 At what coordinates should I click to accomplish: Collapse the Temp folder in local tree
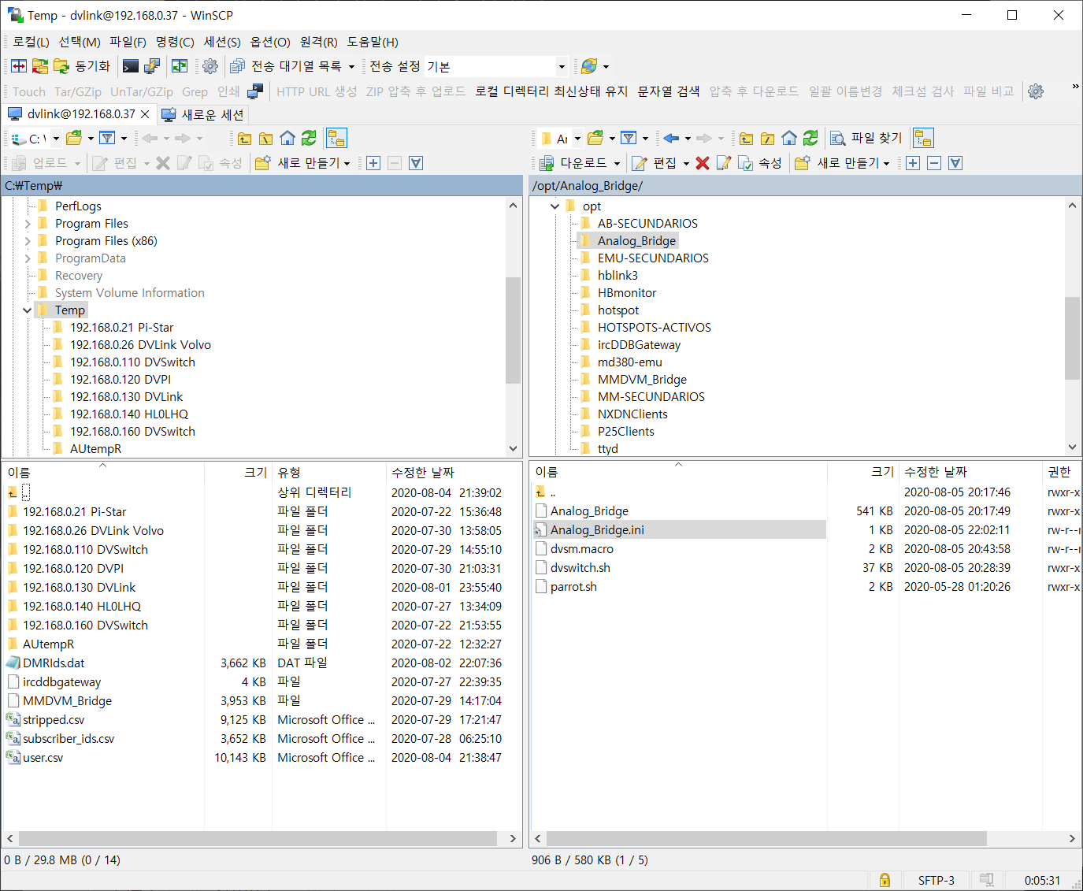(28, 310)
